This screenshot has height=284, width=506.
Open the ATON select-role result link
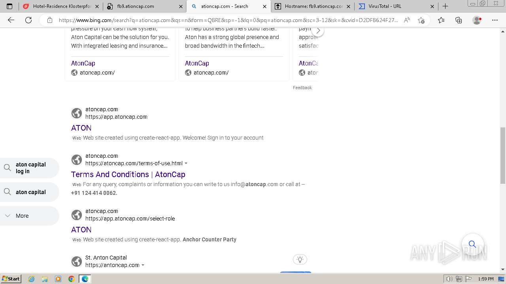[x=81, y=230]
